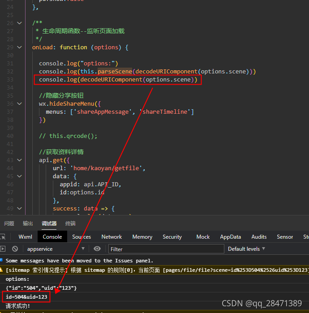Open the Sources devtools tab
The image size is (309, 313).
pyautogui.click(x=82, y=237)
